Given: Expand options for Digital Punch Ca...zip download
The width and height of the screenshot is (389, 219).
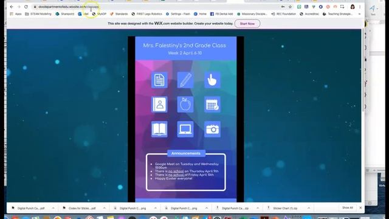Looking at the screenshot, I should [258, 208].
